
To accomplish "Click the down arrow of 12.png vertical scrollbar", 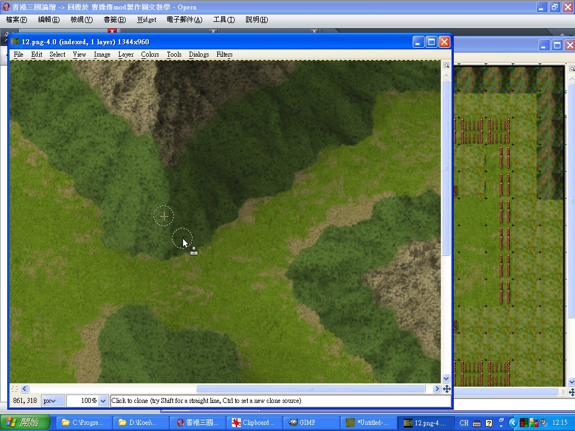I will click(446, 379).
